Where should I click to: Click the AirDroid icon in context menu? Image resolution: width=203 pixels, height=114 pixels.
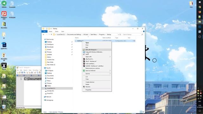click(84, 71)
